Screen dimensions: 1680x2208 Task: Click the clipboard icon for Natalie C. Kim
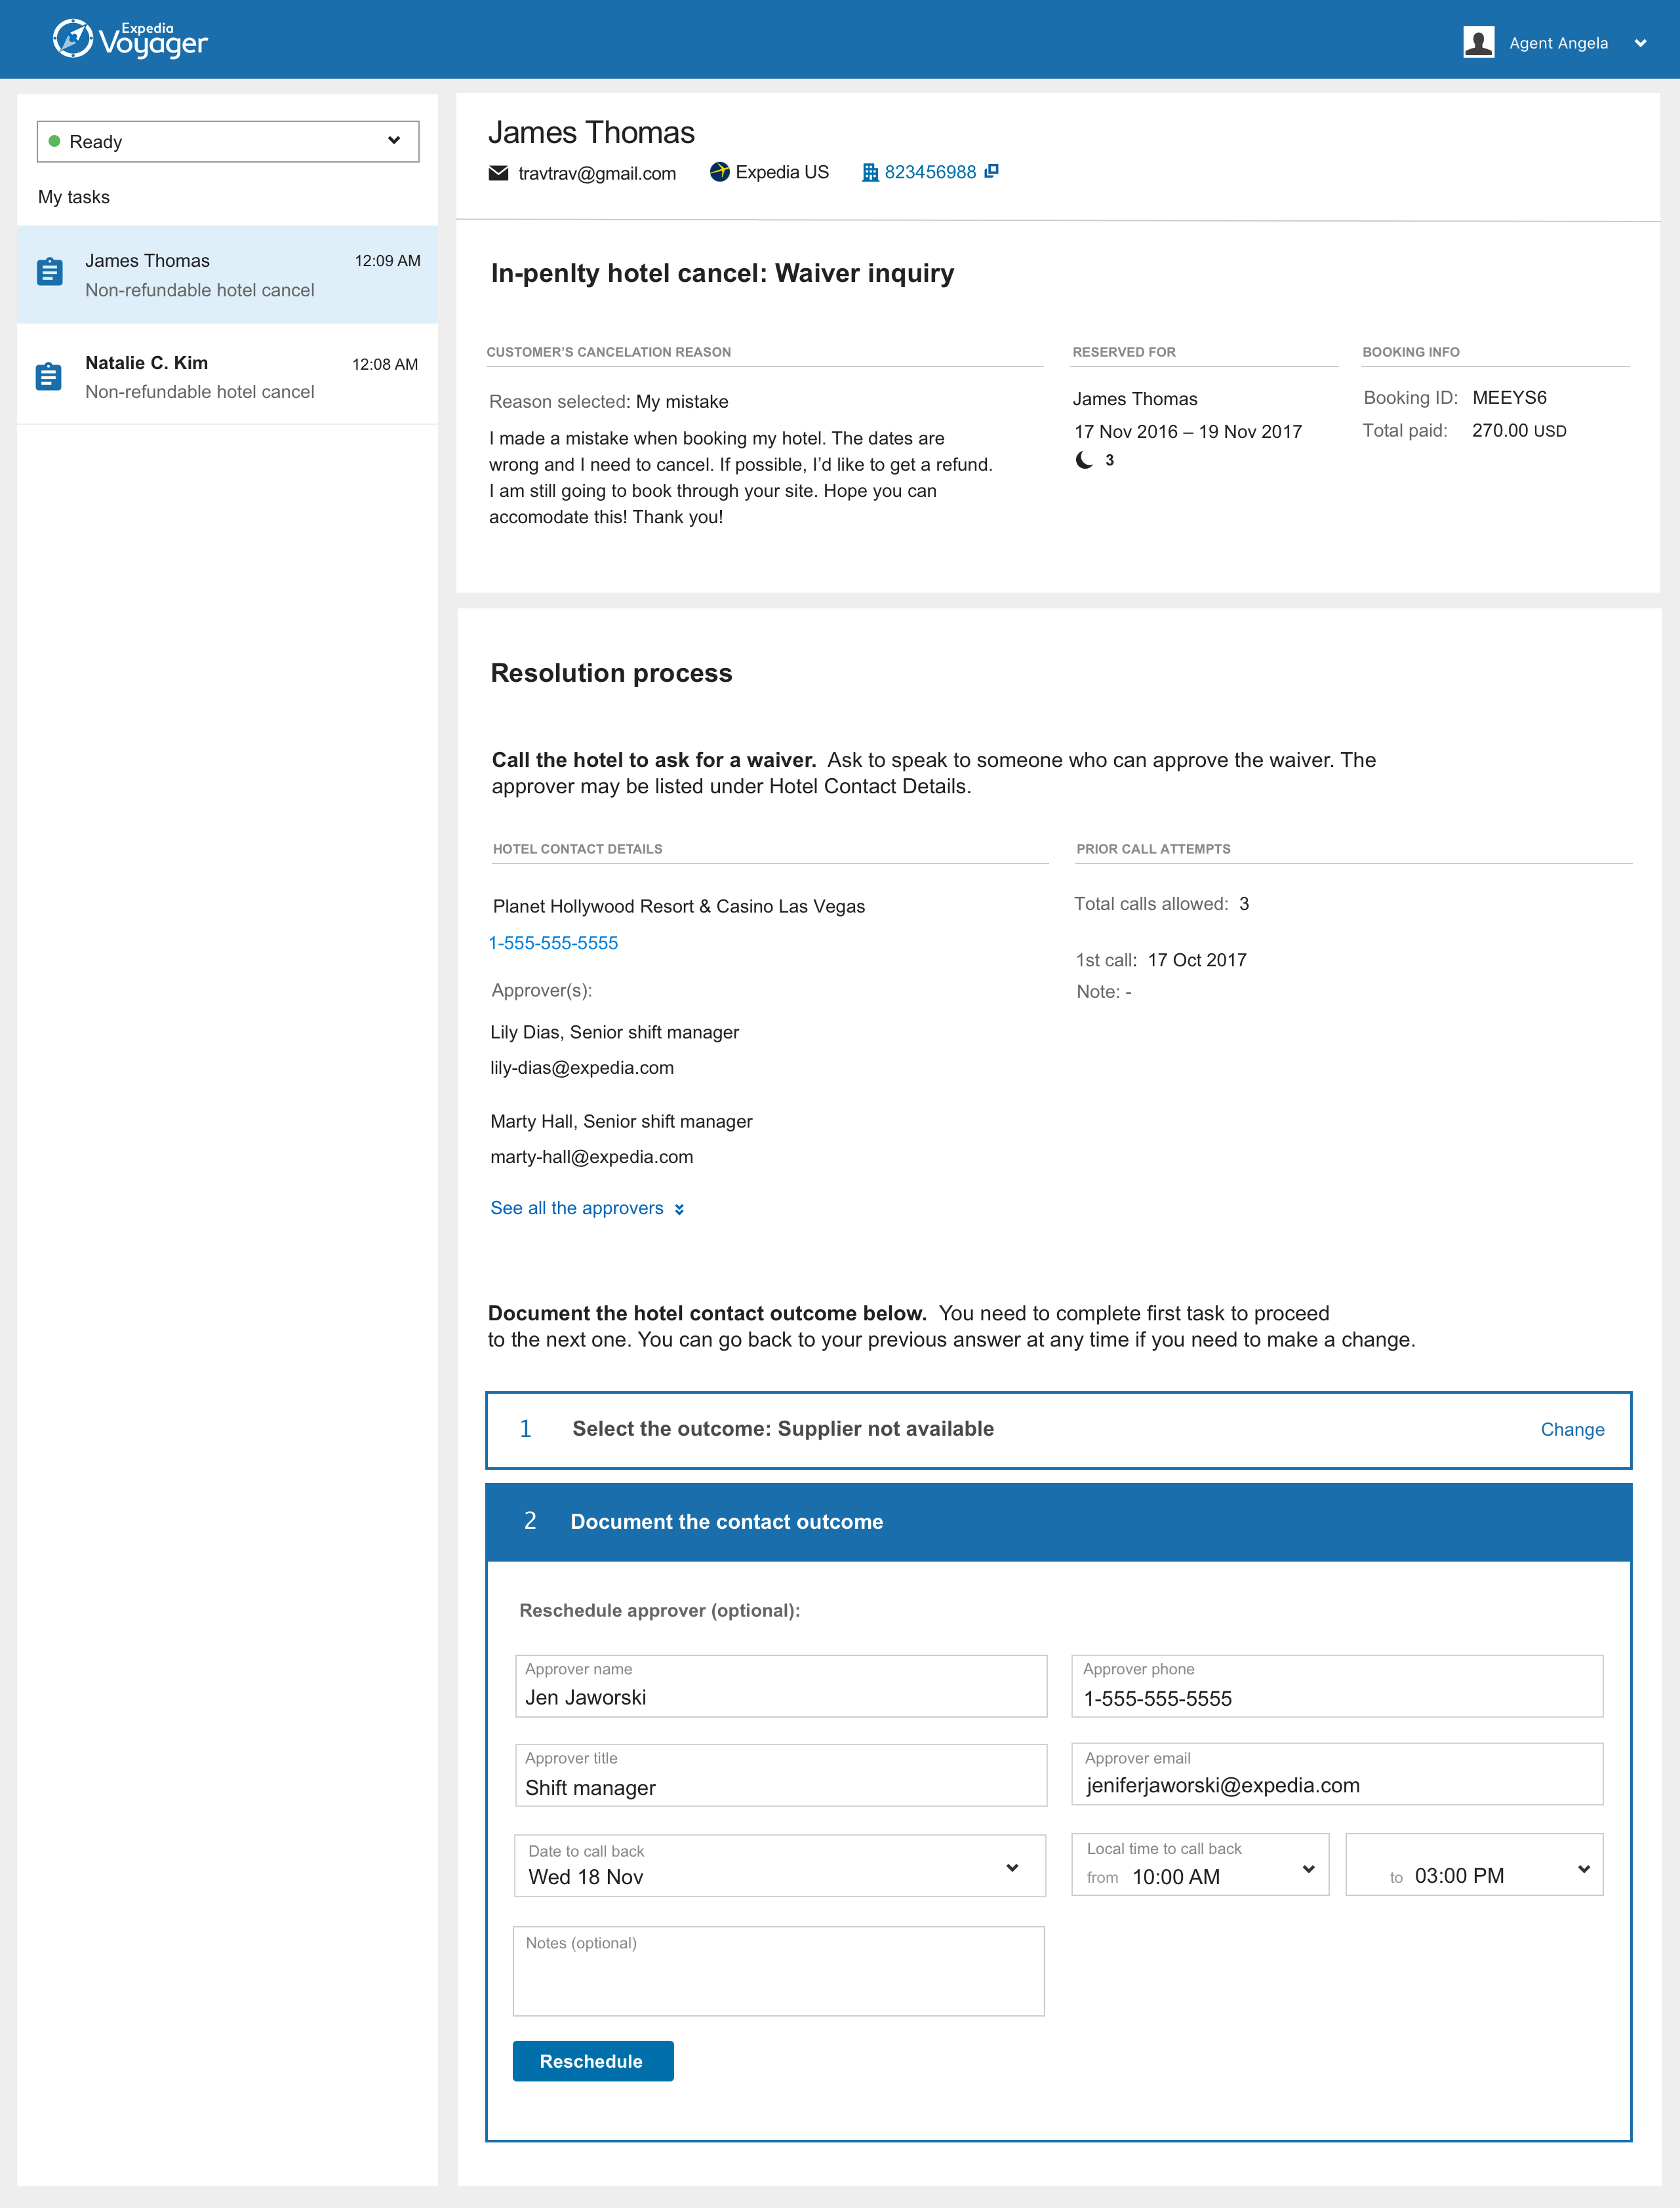tap(48, 377)
